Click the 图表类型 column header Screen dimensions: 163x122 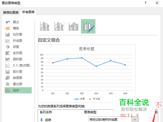(x=90, y=112)
